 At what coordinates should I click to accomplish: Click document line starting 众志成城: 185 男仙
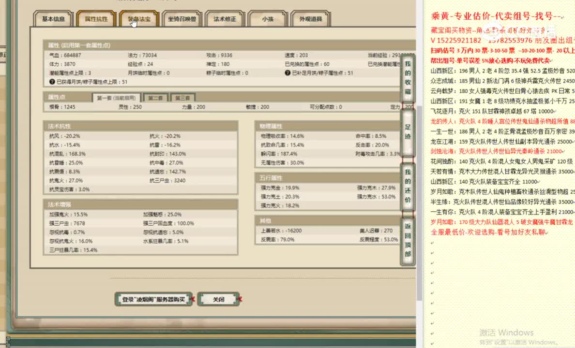(x=502, y=81)
